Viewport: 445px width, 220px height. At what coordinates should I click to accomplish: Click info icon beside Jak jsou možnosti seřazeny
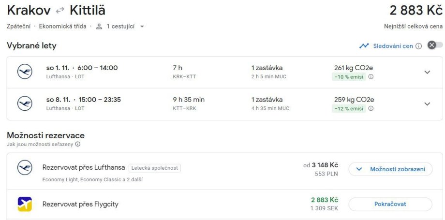77,144
